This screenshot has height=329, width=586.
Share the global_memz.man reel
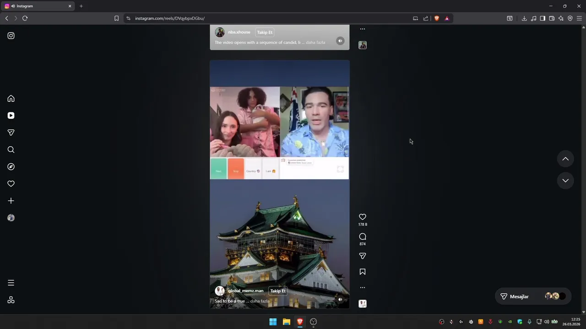(x=363, y=256)
